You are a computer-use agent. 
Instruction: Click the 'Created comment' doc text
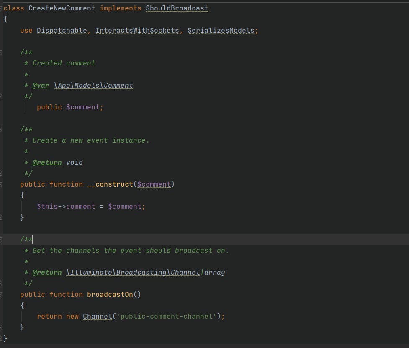click(x=64, y=63)
